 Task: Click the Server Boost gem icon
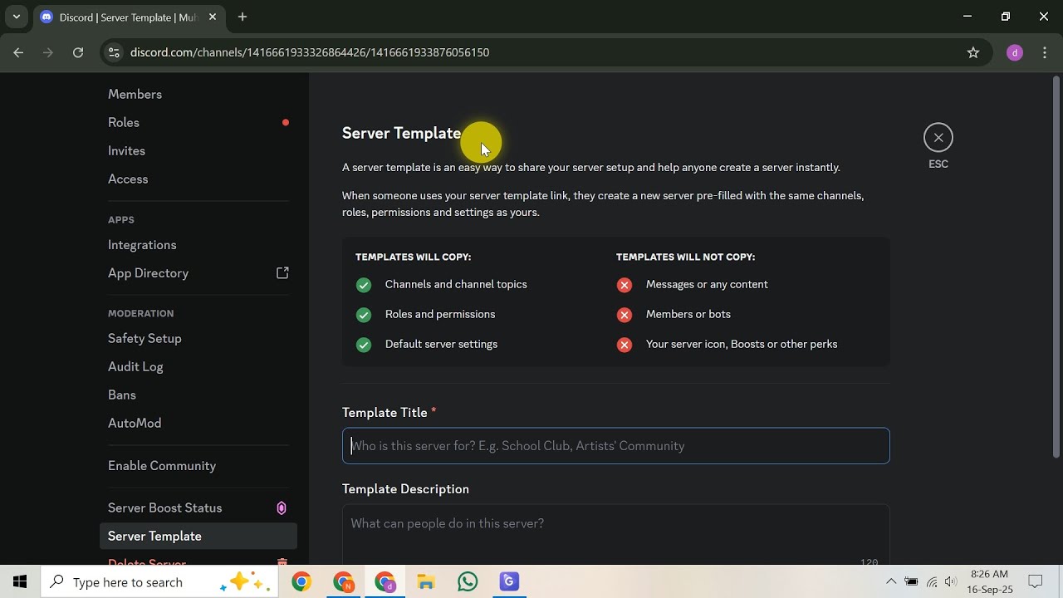[x=282, y=508]
